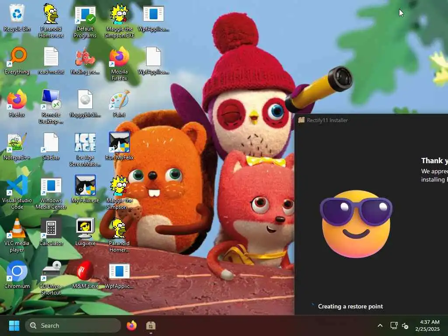Image resolution: width=448 pixels, height=336 pixels.
Task: Open the Mozilla Firefox desktop shortcut
Action: pyautogui.click(x=119, y=64)
